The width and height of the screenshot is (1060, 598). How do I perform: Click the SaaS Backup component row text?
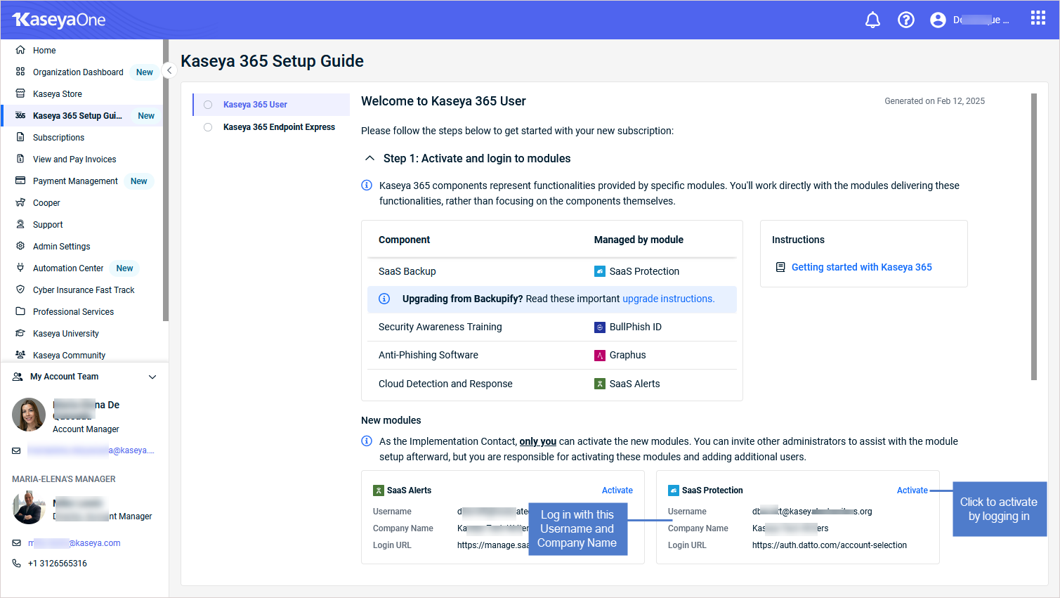[407, 271]
